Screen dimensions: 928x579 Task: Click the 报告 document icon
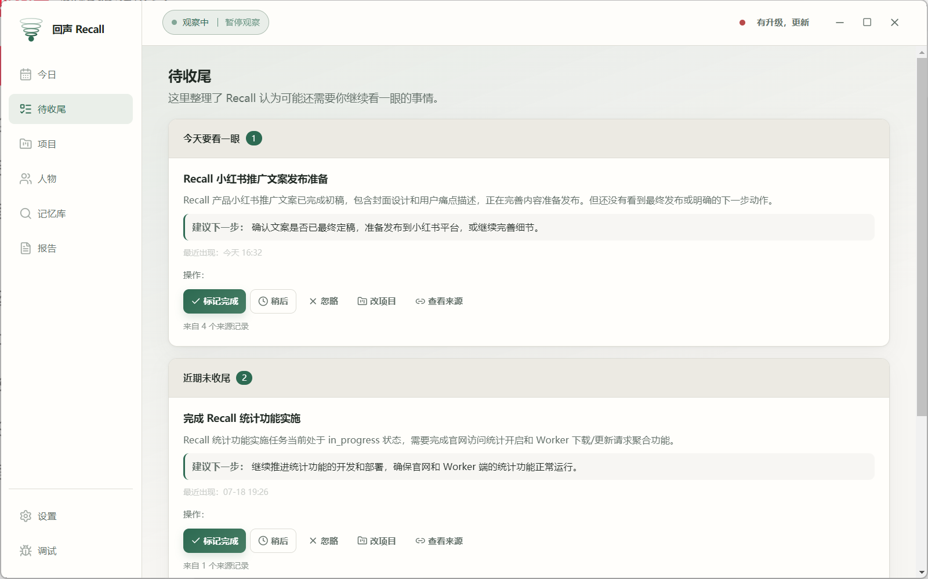pos(26,248)
